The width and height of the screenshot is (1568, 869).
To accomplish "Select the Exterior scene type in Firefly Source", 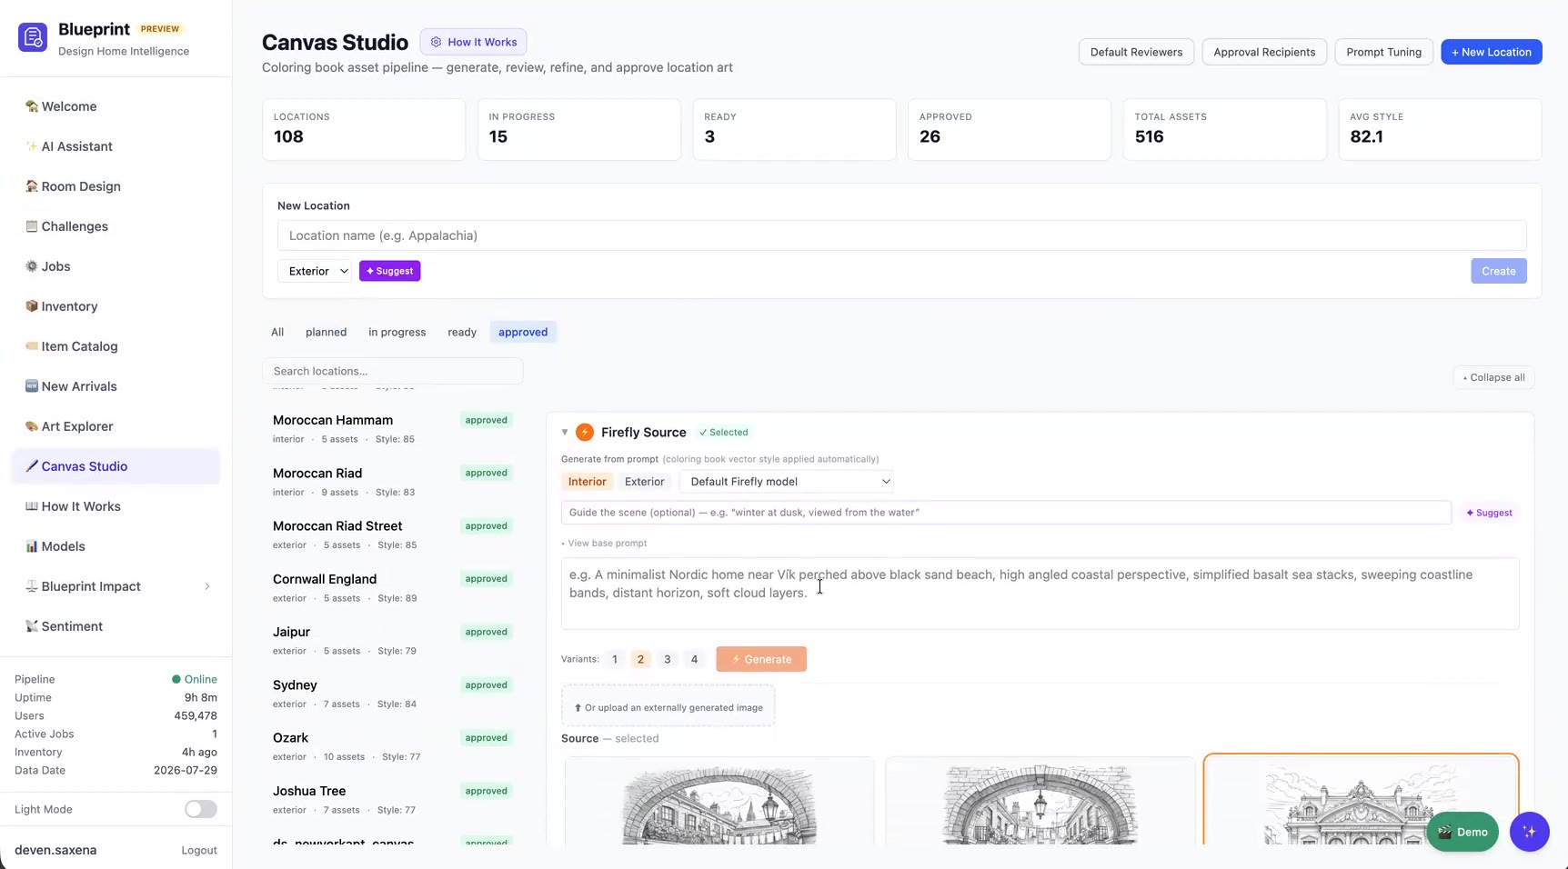I will click(644, 482).
